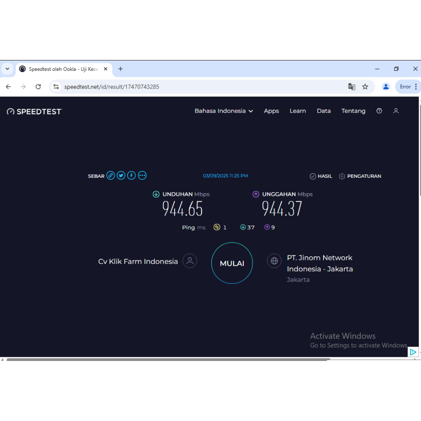Image resolution: width=421 pixels, height=421 pixels.
Task: Click the help question-mark icon
Action: [379, 111]
